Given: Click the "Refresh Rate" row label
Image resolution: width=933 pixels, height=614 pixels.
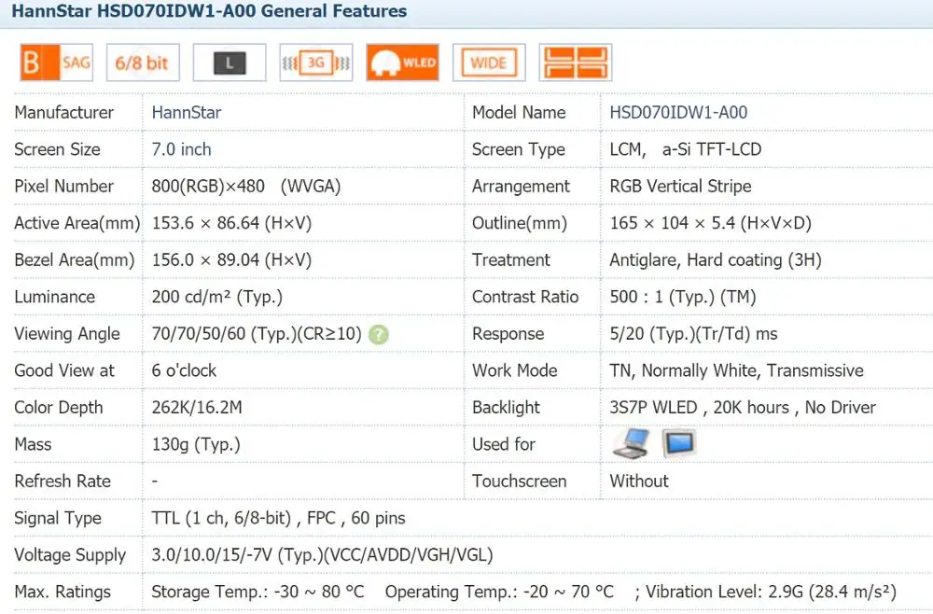Looking at the screenshot, I should [63, 481].
